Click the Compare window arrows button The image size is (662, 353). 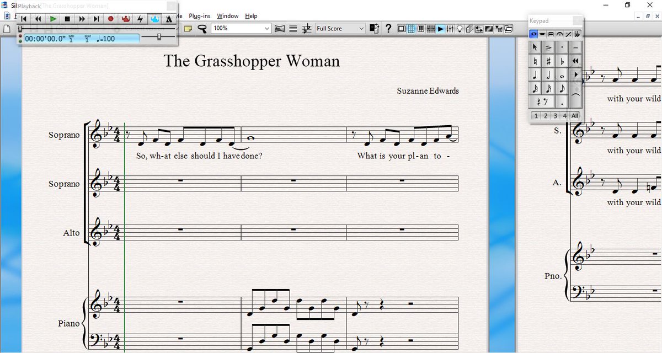479,29
